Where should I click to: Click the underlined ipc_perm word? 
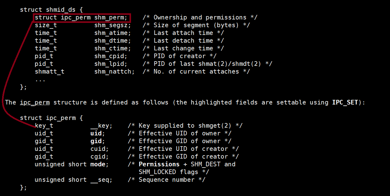34,102
